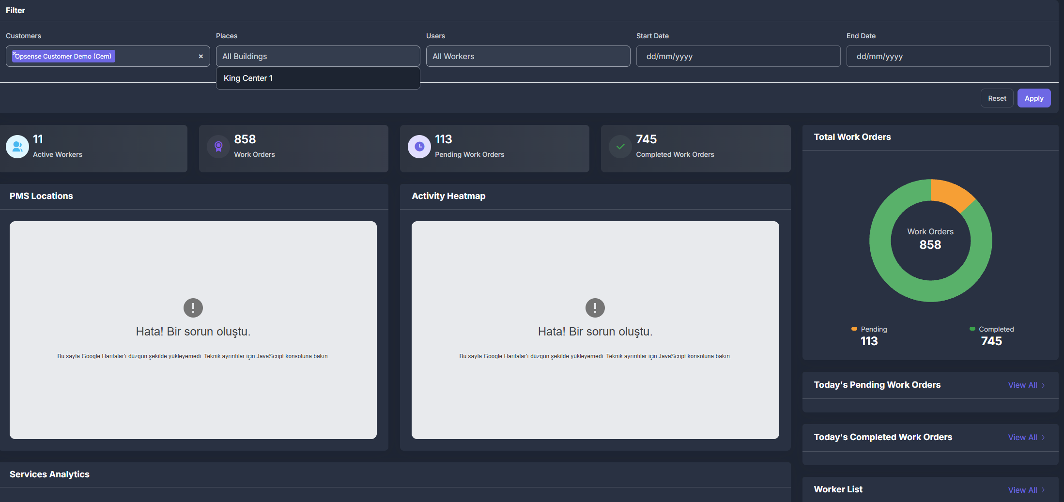1064x502 pixels.
Task: Focus the Start Date field
Action: point(738,56)
